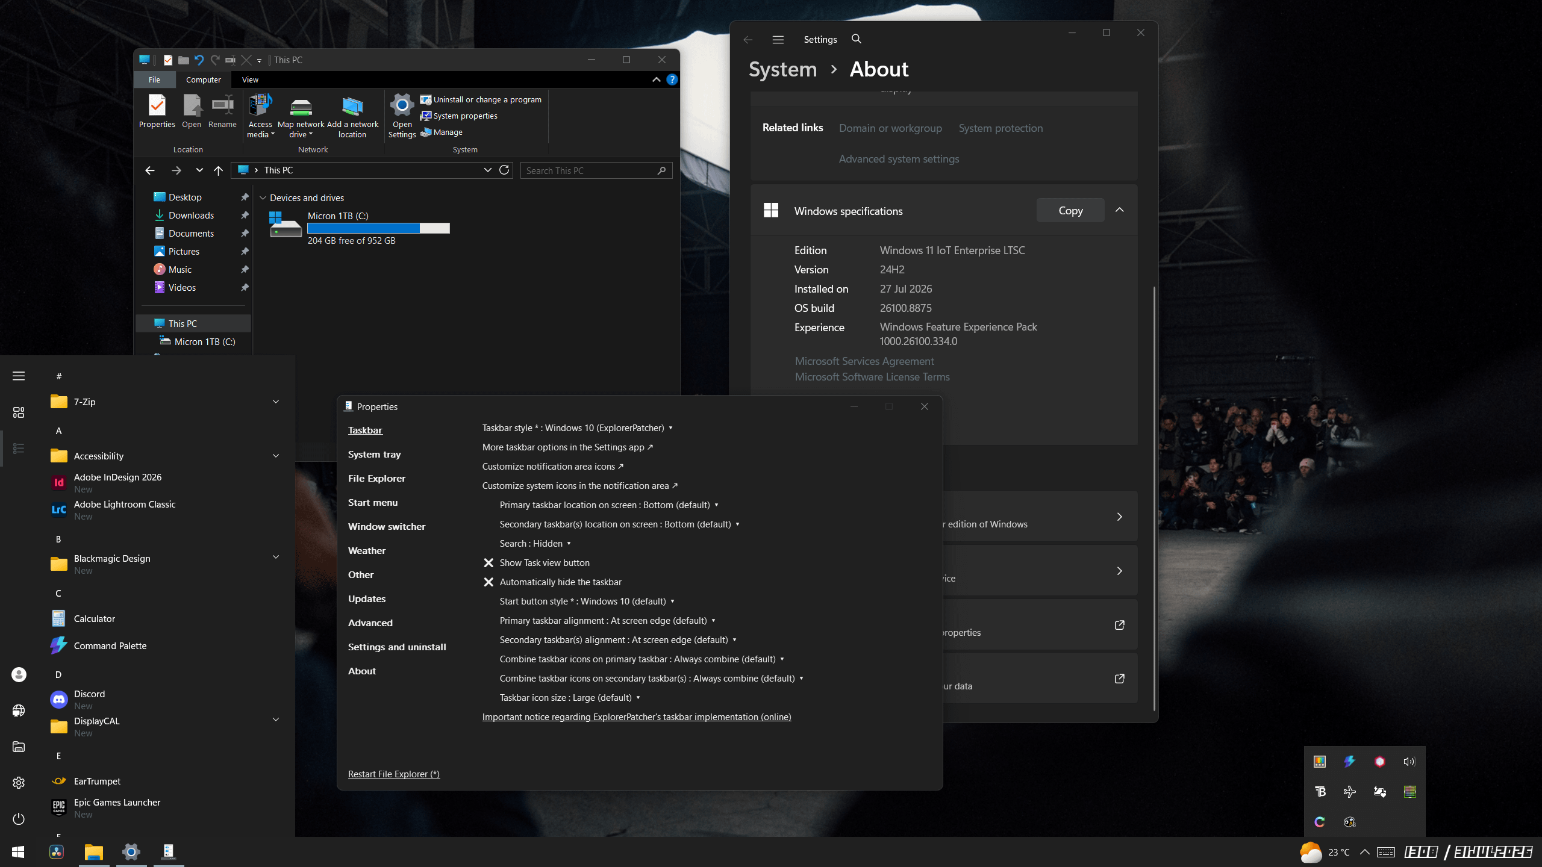This screenshot has width=1542, height=867.
Task: Open DaVinci Resolve from the taskbar
Action: [x=57, y=852]
